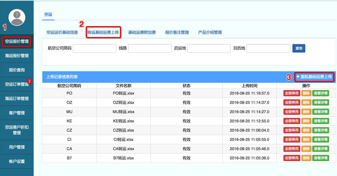Viewport: 337px width, 176px height.
Task: Open 空运报价管理 in the sidebar
Action: (x=17, y=42)
